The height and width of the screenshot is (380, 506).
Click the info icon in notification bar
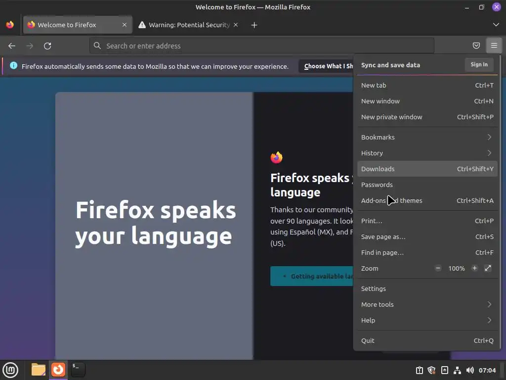tap(13, 66)
